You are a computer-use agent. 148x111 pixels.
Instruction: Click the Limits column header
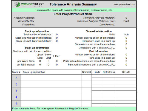click(97, 72)
